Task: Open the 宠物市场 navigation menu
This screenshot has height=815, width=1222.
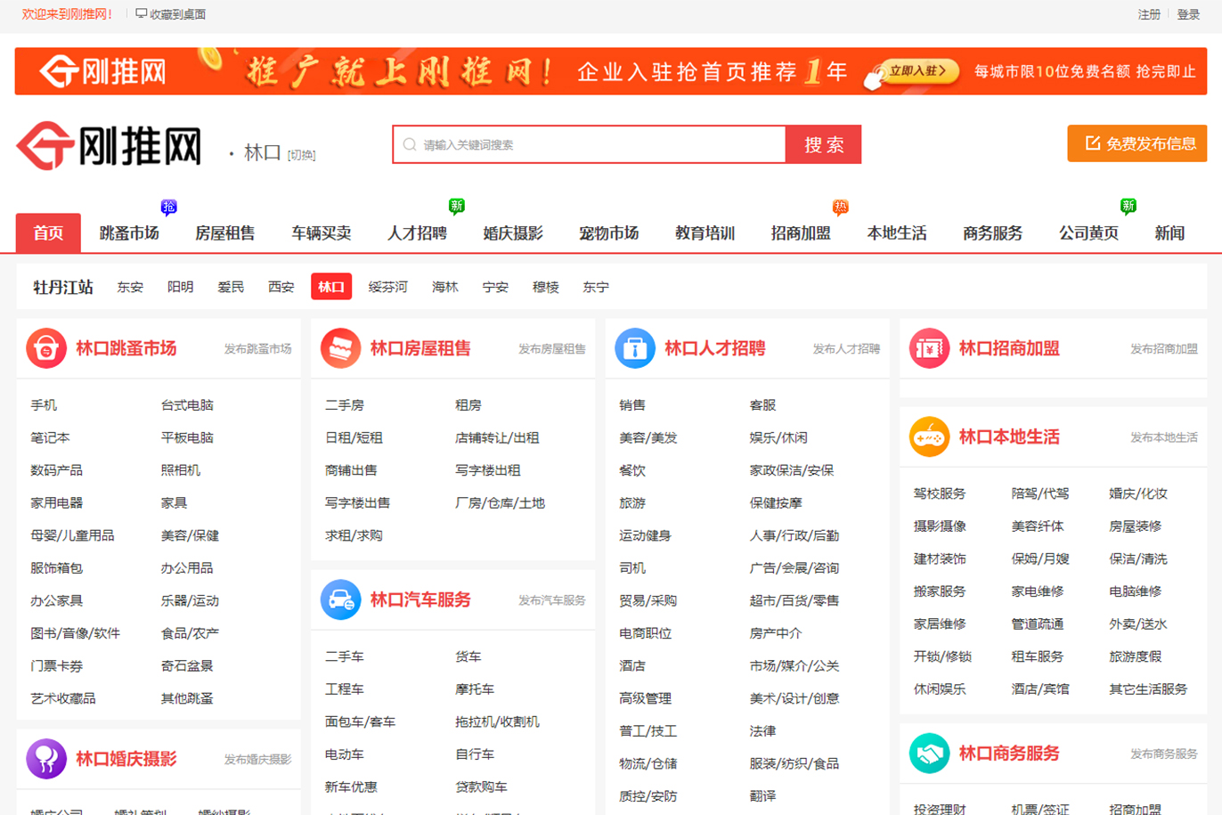Action: click(x=608, y=232)
